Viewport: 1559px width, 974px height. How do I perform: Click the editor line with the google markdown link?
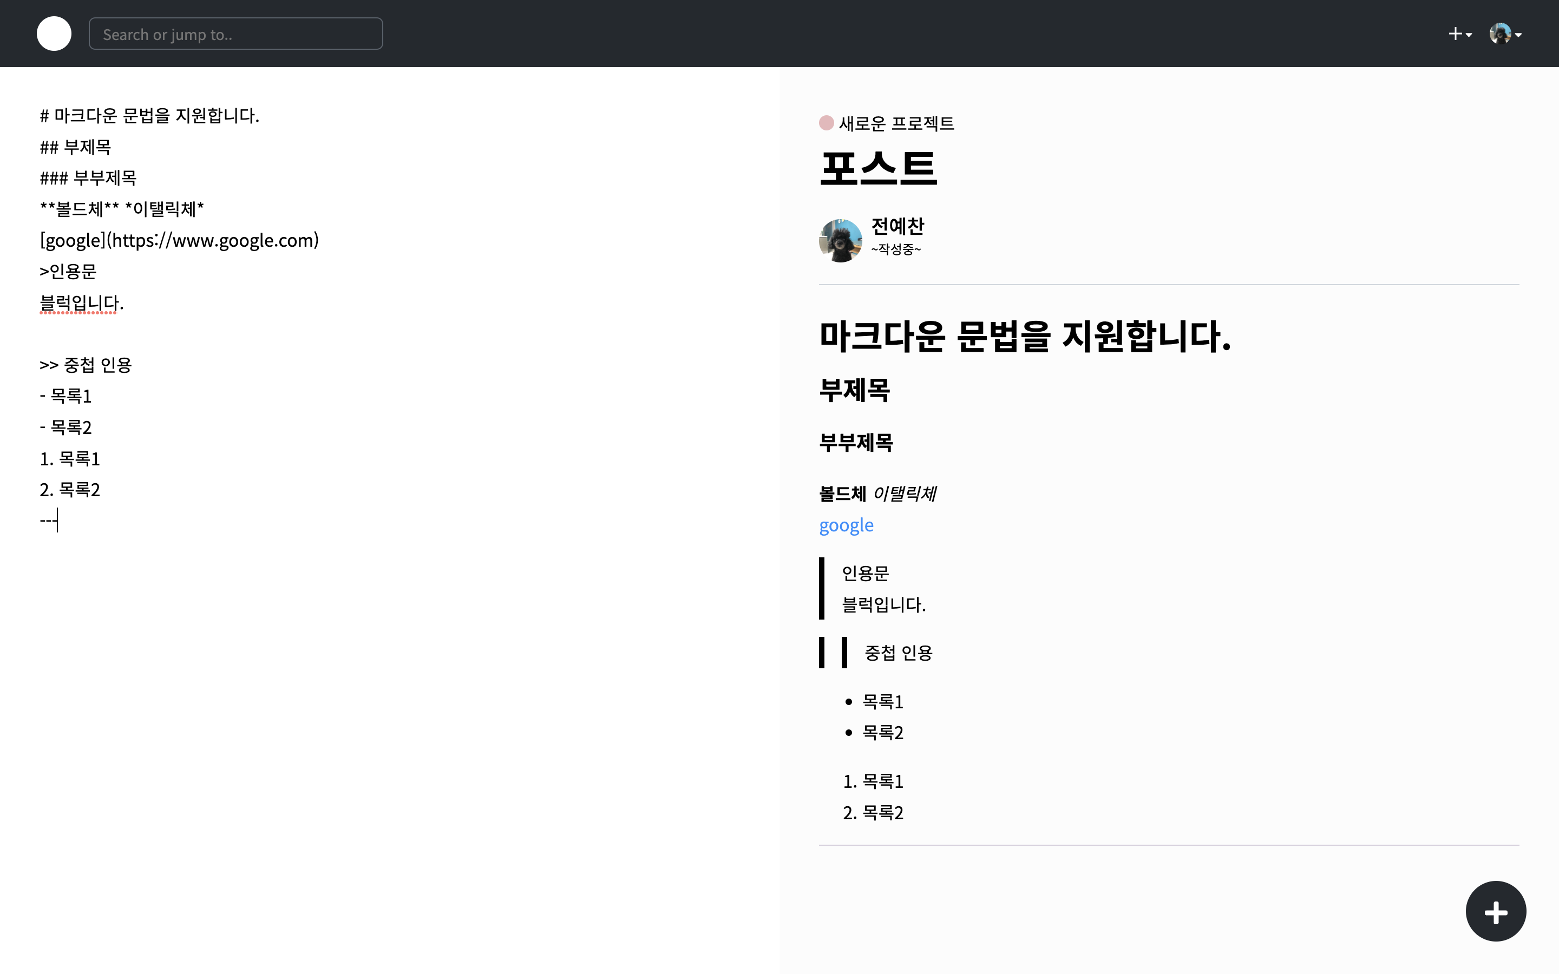[179, 240]
